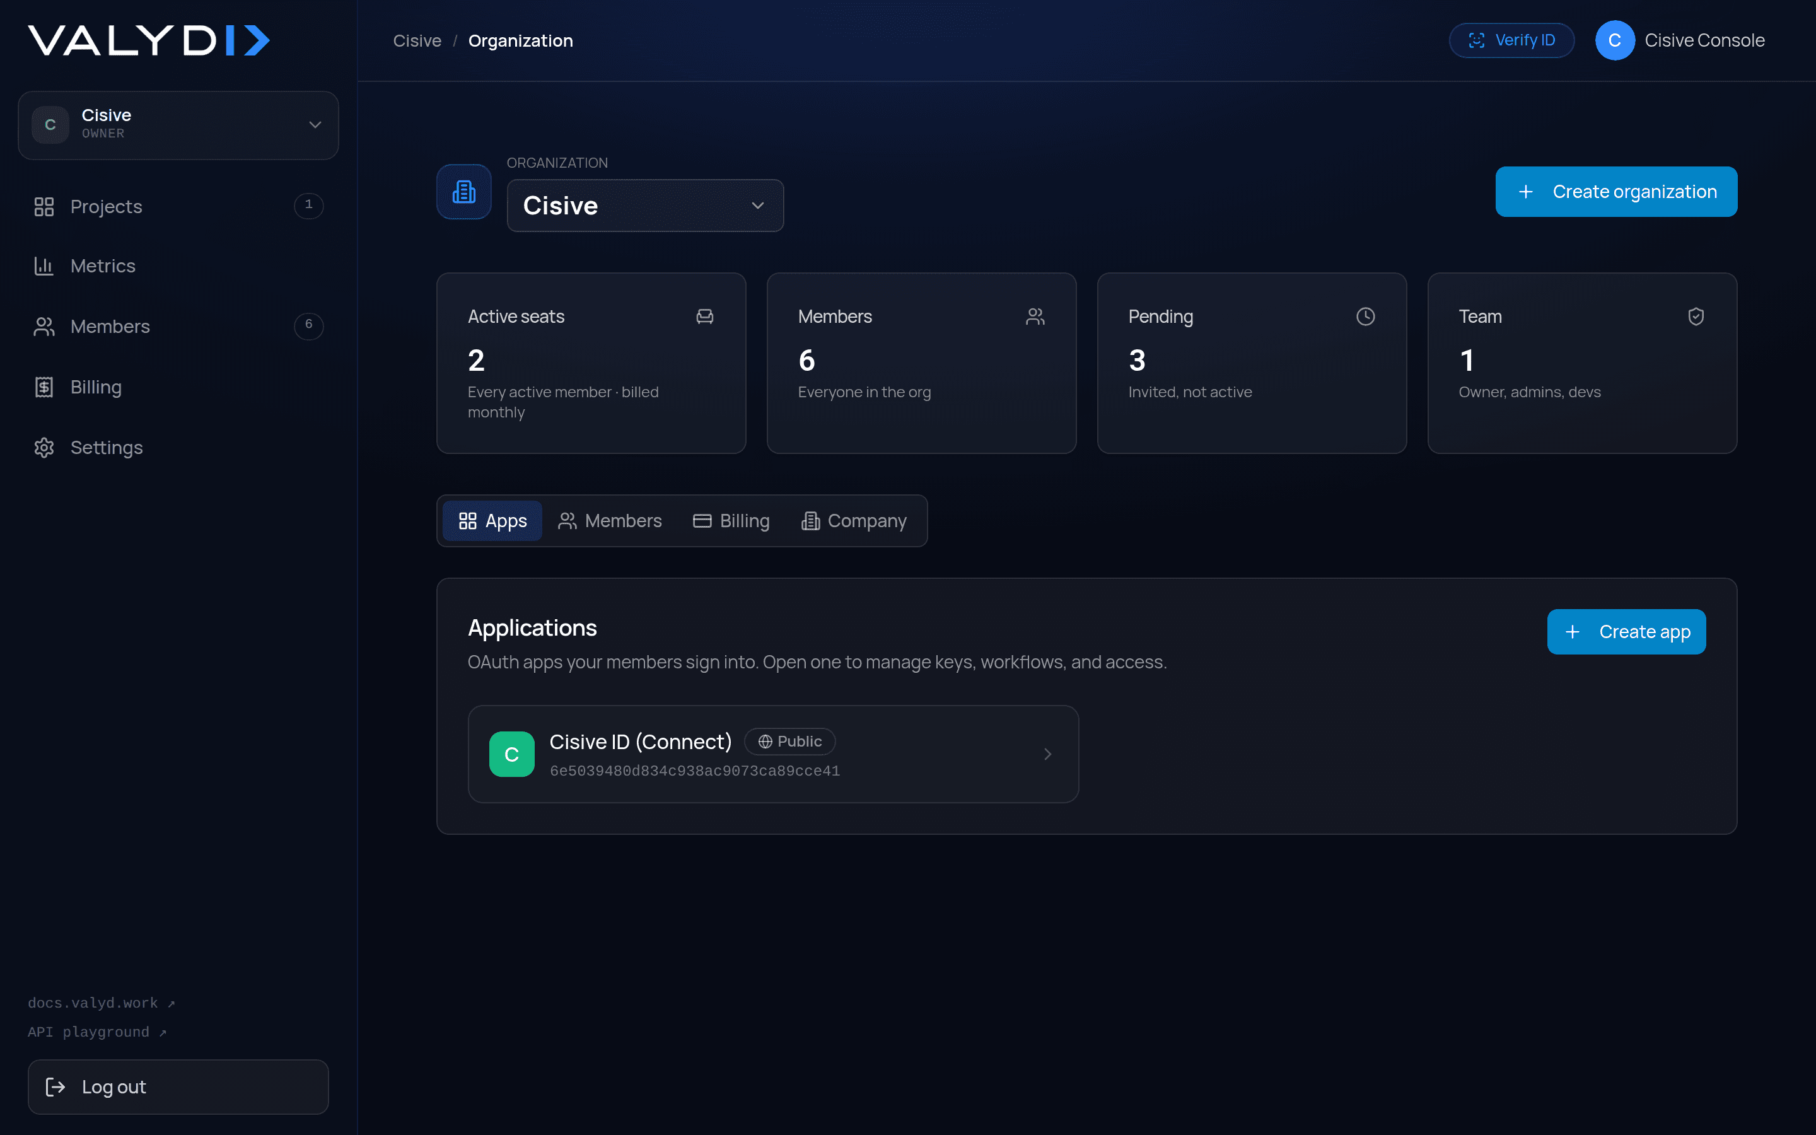This screenshot has height=1135, width=1816.
Task: Click the people icon on Members tab
Action: (x=567, y=521)
